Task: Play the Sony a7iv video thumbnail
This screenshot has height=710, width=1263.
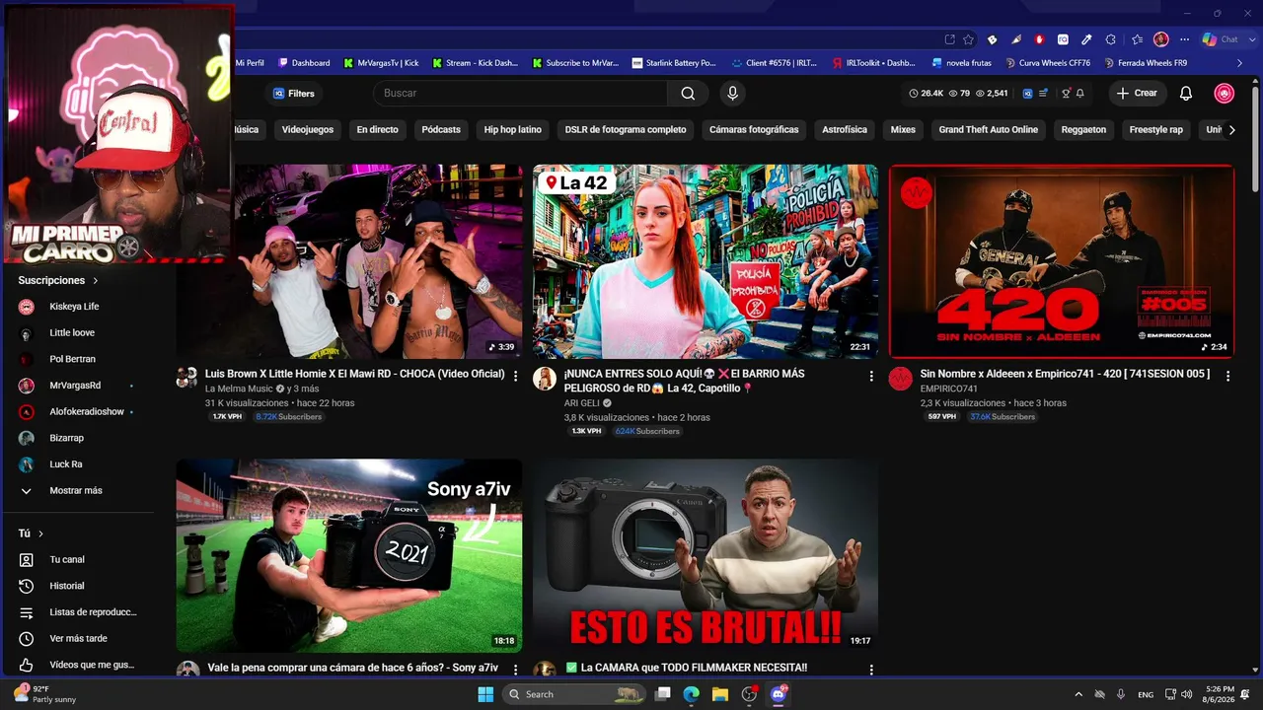Action: pyautogui.click(x=349, y=555)
